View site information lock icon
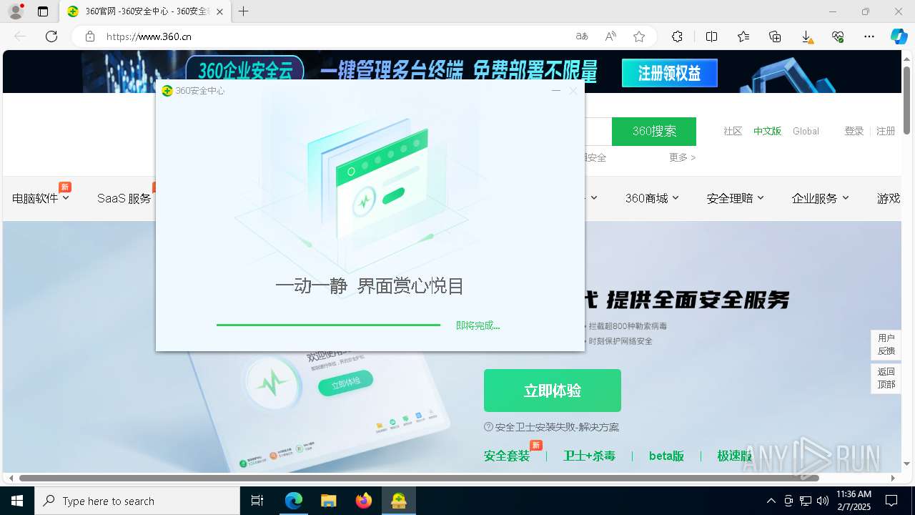The height and width of the screenshot is (515, 915). [x=90, y=36]
